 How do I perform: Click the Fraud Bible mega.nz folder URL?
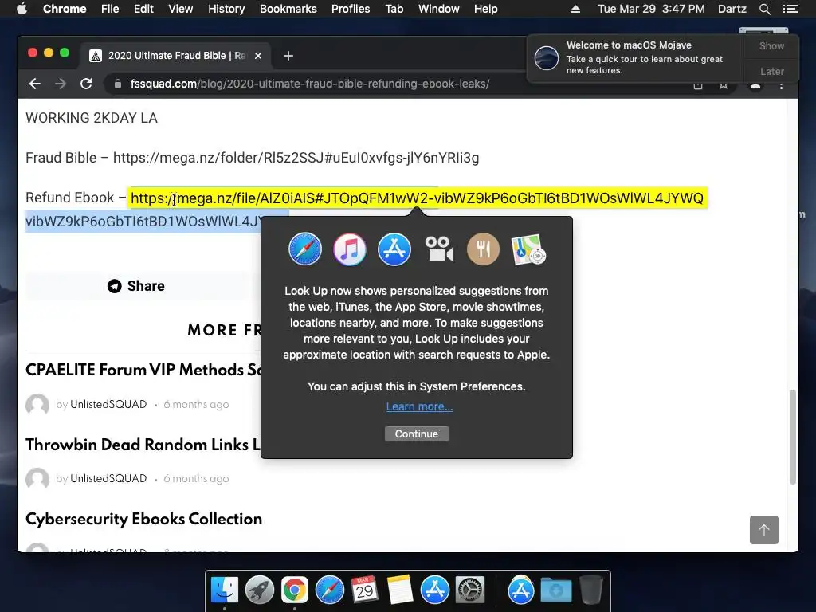tap(296, 158)
